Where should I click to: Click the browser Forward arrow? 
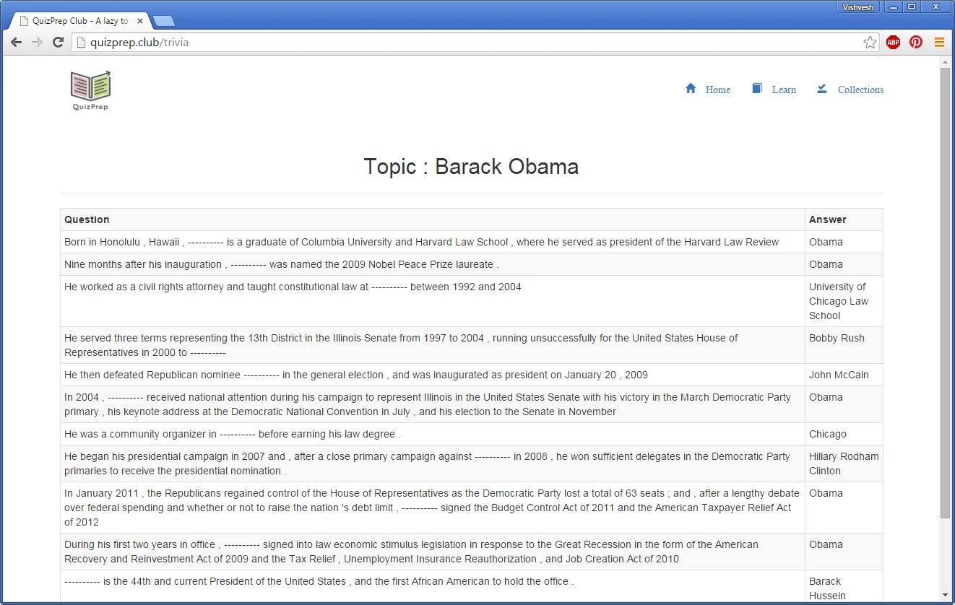click(x=37, y=42)
